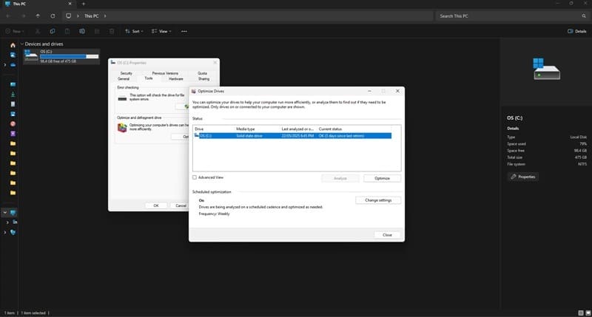Toggle the Details pane button
Viewport: 592px width, 317px height.
[x=575, y=32]
